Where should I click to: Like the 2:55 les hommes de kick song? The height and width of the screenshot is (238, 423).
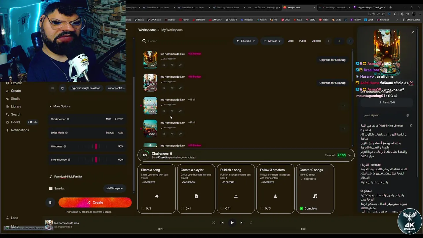164,111
